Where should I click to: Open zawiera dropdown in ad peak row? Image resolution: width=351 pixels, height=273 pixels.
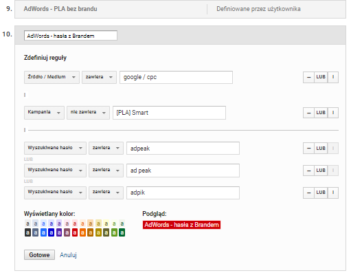(106, 171)
